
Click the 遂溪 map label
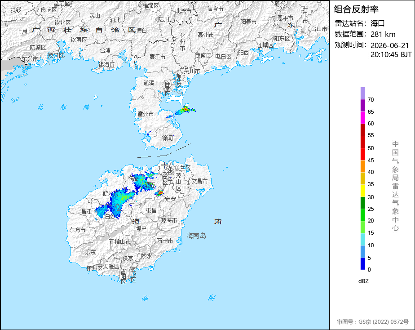(149, 83)
